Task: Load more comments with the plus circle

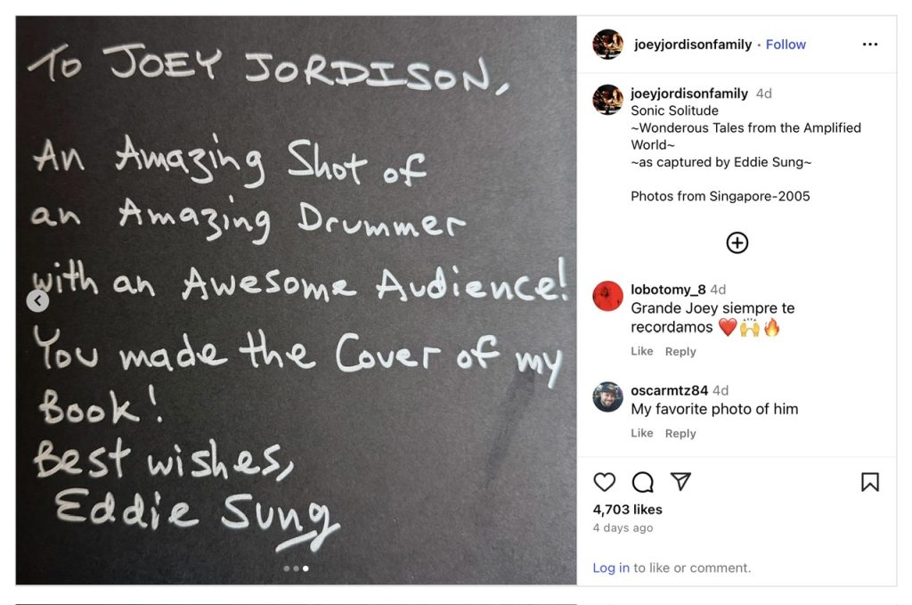Action: click(x=737, y=242)
